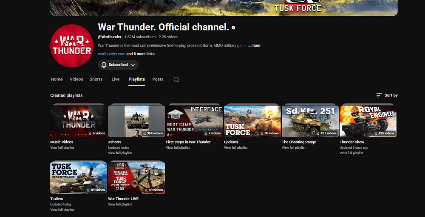This screenshot has width=425, height=217.
Task: Open the Music Videos playlist thumbnail
Action: [78, 121]
